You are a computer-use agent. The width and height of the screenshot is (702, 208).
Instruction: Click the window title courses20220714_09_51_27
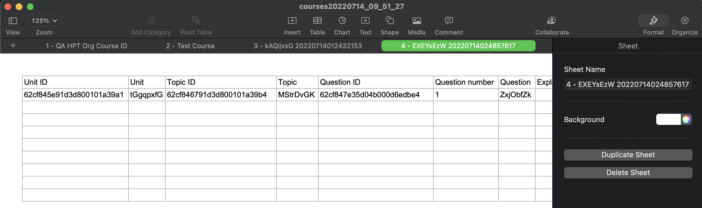352,6
